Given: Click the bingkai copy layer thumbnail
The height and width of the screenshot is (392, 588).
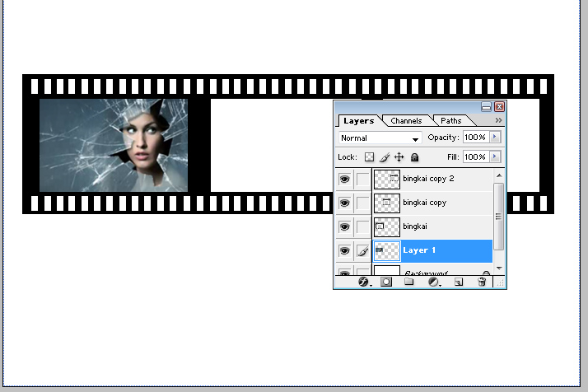Looking at the screenshot, I should point(387,203).
